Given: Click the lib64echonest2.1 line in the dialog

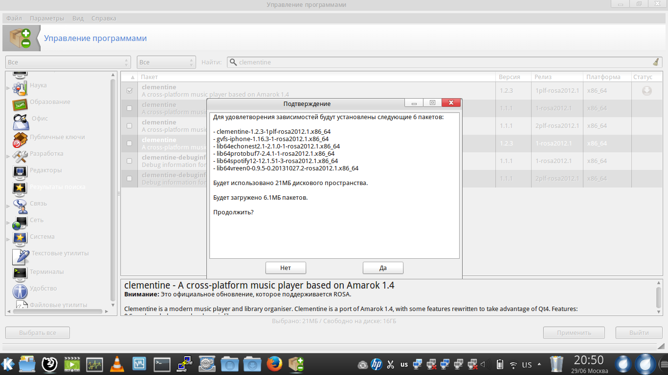Looking at the screenshot, I should tap(276, 146).
